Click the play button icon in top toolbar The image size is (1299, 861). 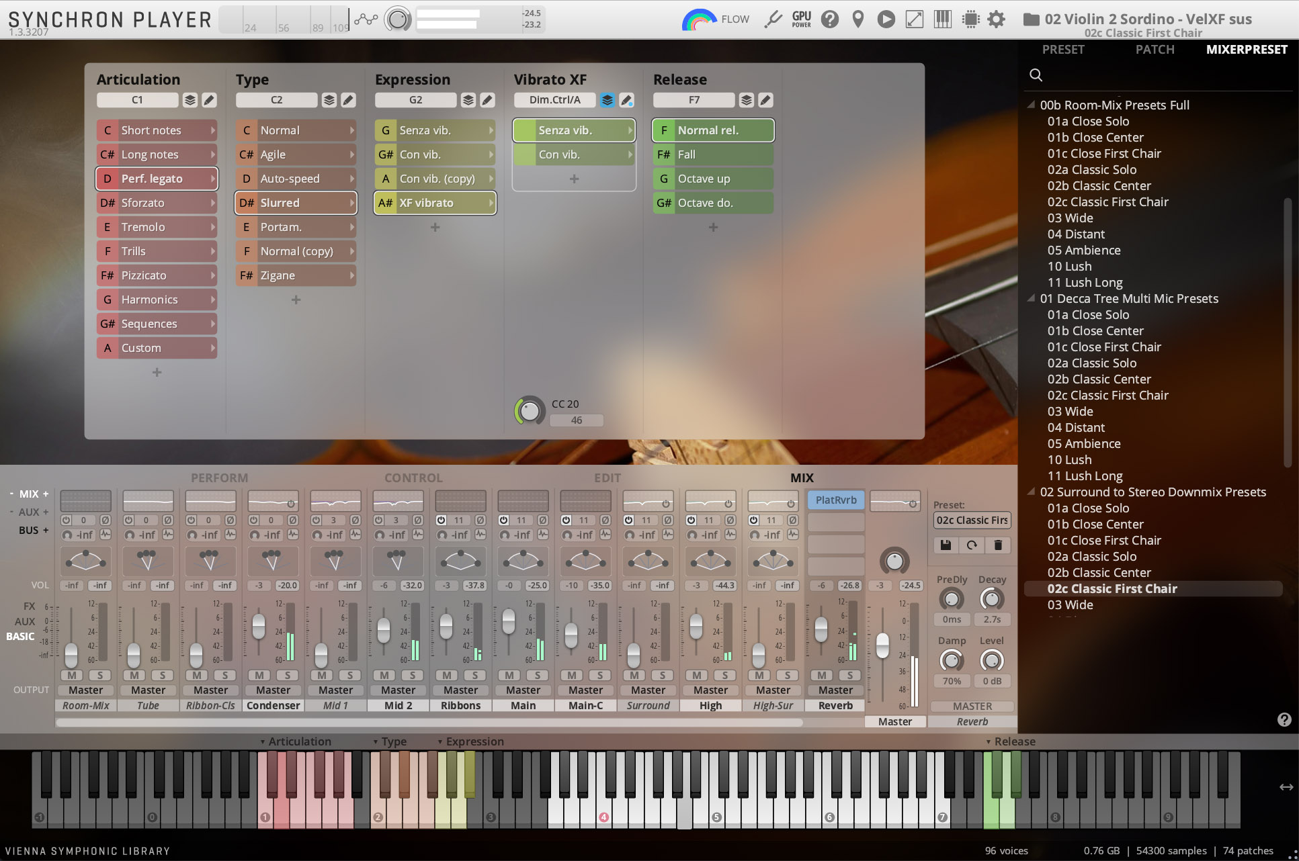pos(886,19)
